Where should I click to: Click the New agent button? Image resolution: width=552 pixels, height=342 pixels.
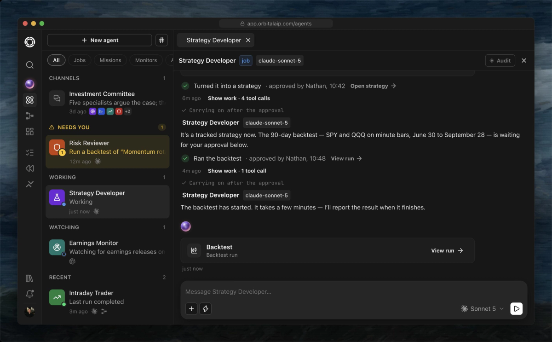coord(99,40)
